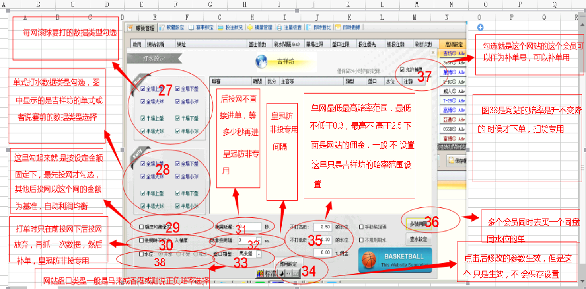The width and height of the screenshot is (586, 289).
Task: Switch to the 注單核對 tab
Action: pos(289,27)
